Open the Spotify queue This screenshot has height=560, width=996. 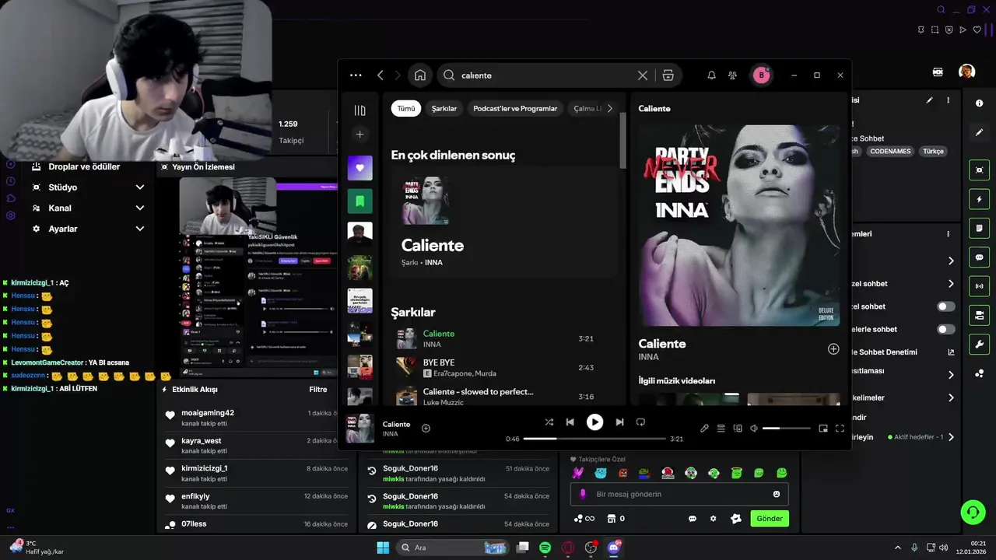721,429
